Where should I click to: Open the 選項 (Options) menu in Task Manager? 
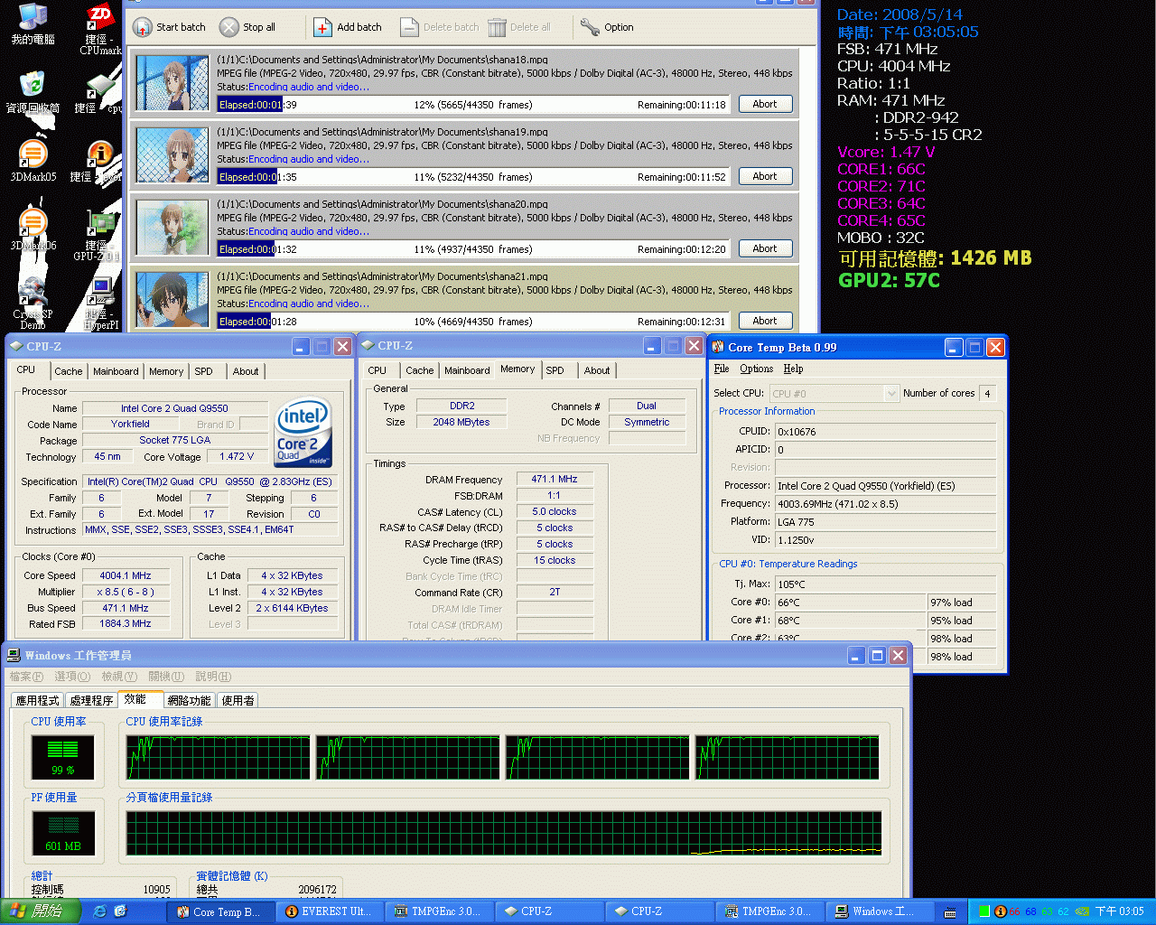(x=72, y=677)
